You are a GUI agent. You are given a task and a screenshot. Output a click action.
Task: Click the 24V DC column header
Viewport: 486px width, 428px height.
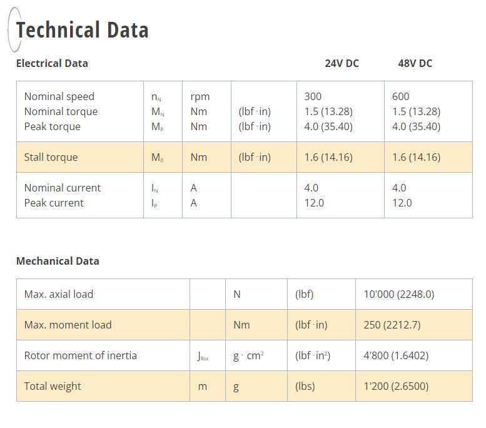click(342, 63)
